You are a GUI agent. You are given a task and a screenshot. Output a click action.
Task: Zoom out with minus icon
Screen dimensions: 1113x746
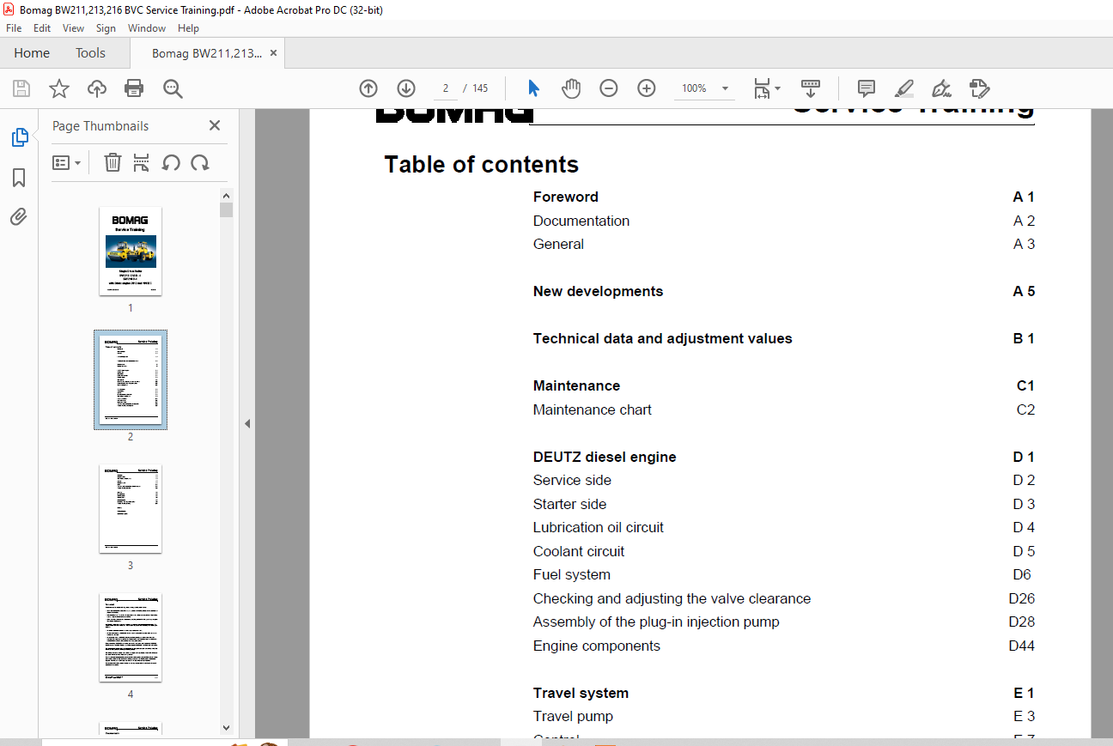click(x=609, y=88)
